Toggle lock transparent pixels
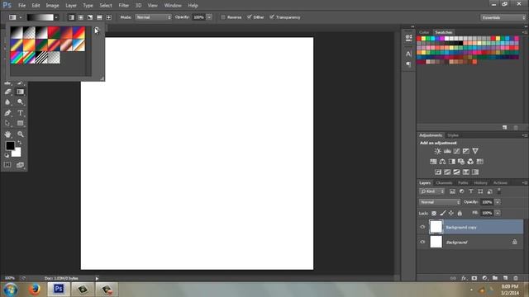The height and width of the screenshot is (297, 529). (x=434, y=213)
